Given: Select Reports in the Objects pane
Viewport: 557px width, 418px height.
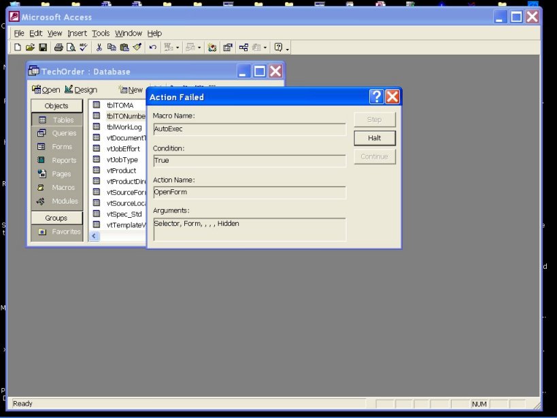Looking at the screenshot, I should click(x=57, y=160).
